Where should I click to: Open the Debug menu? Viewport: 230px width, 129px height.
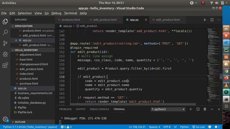tap(56, 13)
